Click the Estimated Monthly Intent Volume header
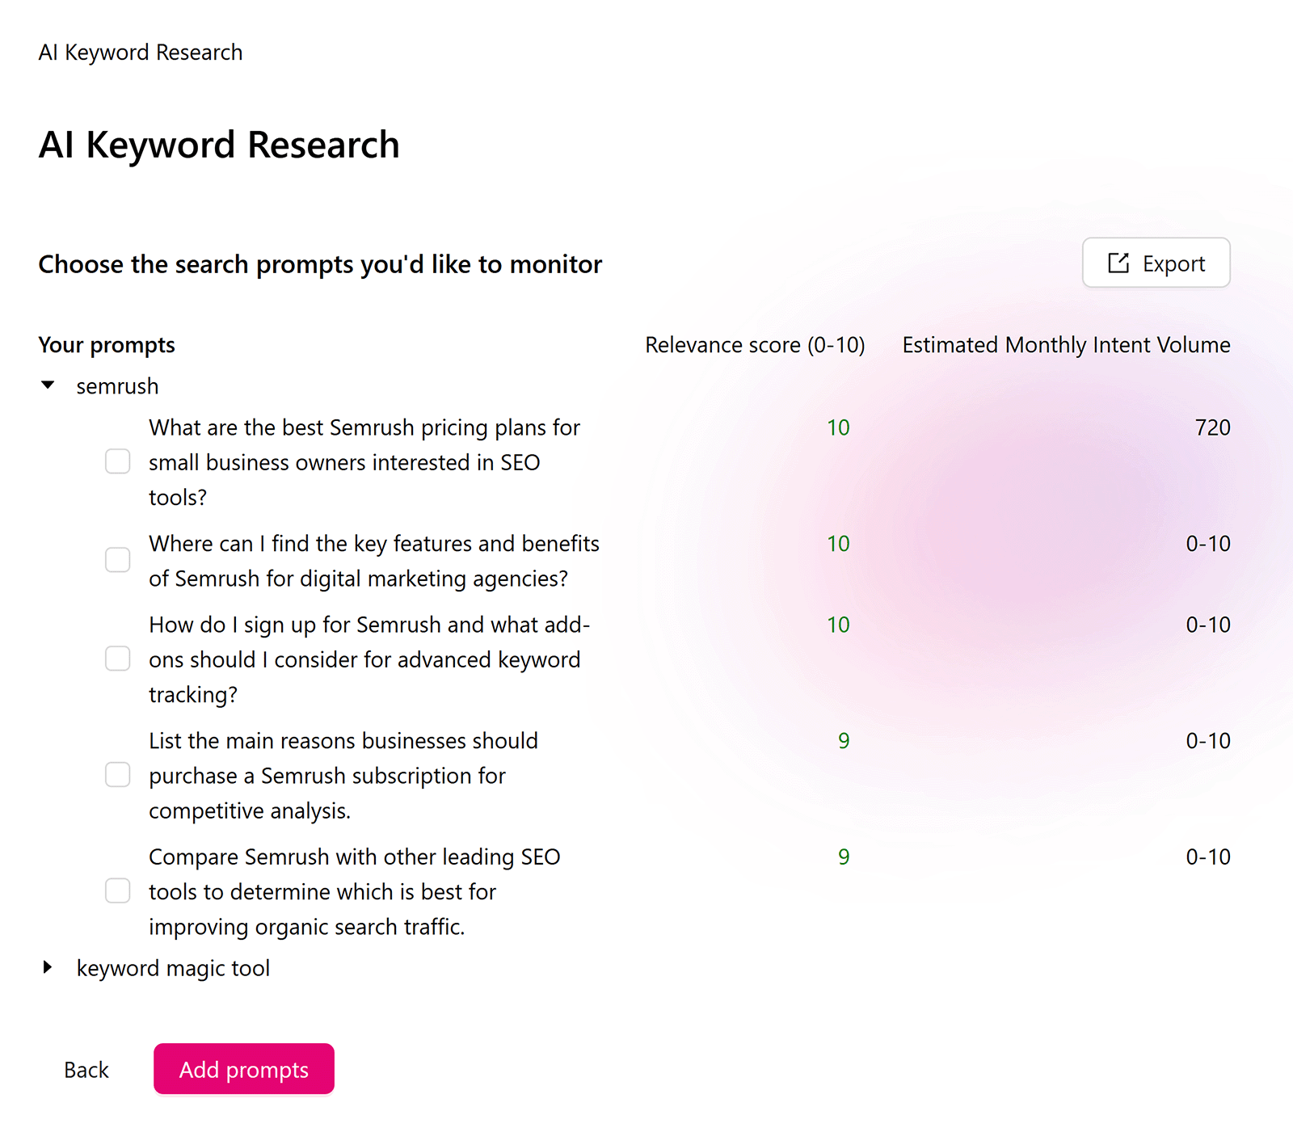1293x1145 pixels. coord(1066,344)
